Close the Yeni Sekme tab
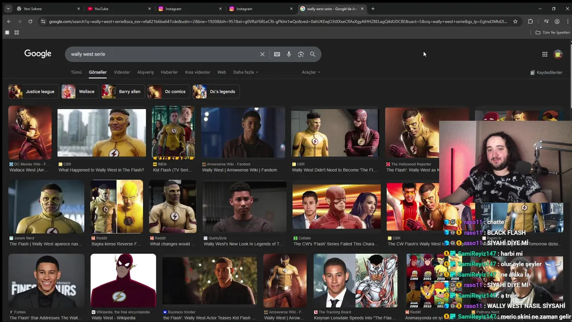 [x=79, y=8]
